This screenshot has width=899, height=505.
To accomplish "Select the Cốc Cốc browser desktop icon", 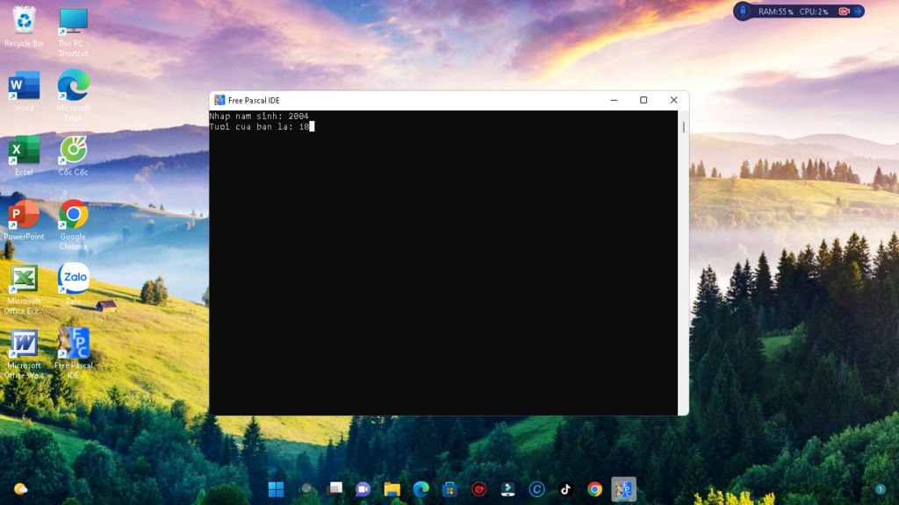I will point(73,155).
